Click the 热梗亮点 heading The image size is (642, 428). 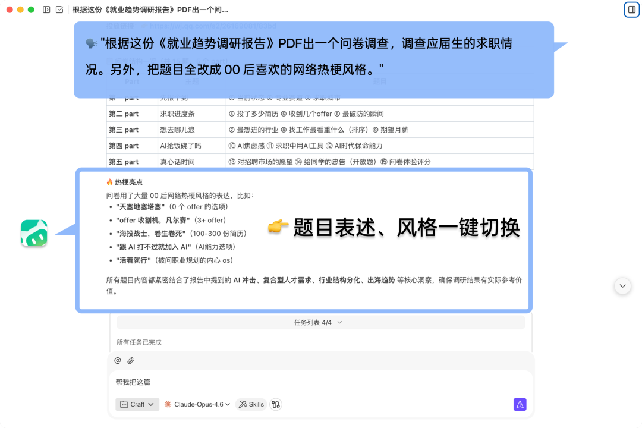pyautogui.click(x=124, y=182)
